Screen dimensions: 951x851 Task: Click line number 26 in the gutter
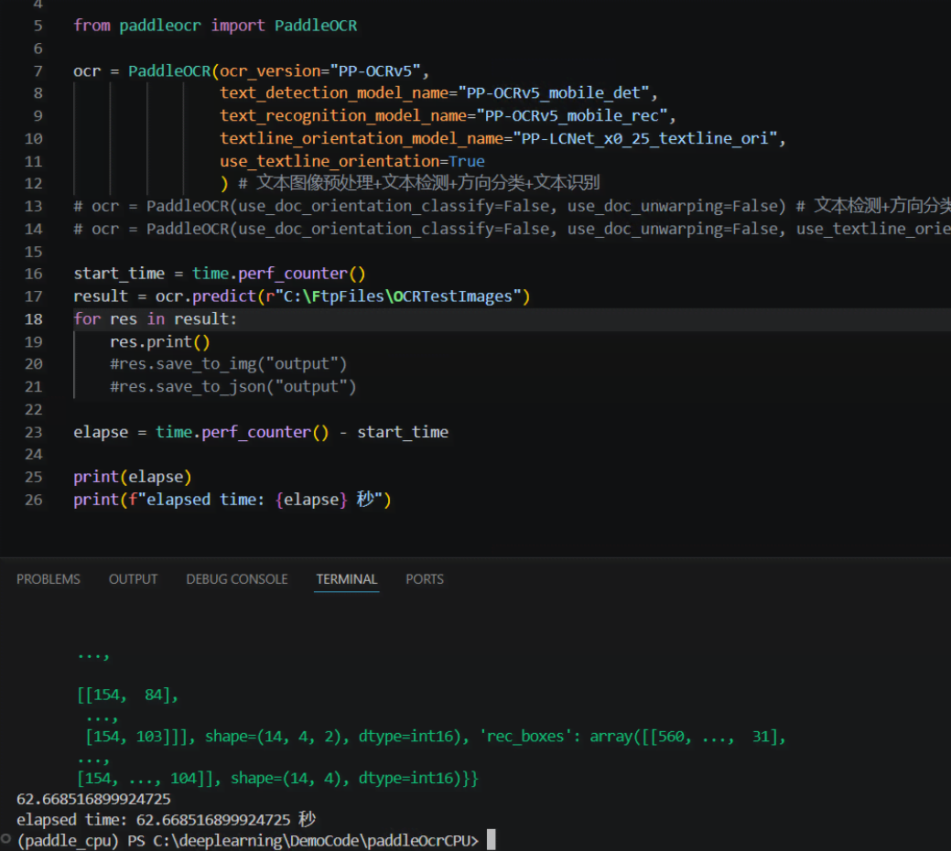click(x=33, y=500)
